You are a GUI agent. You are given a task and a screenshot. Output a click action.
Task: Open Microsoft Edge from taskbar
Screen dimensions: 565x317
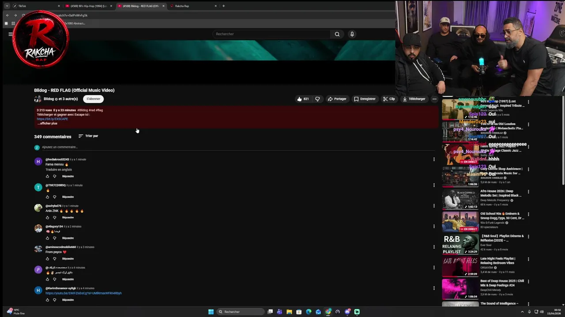coord(309,312)
